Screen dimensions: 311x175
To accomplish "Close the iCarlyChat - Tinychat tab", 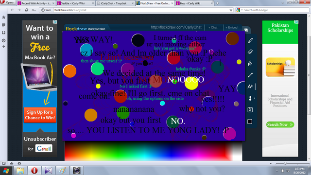I will (x=133, y=3).
